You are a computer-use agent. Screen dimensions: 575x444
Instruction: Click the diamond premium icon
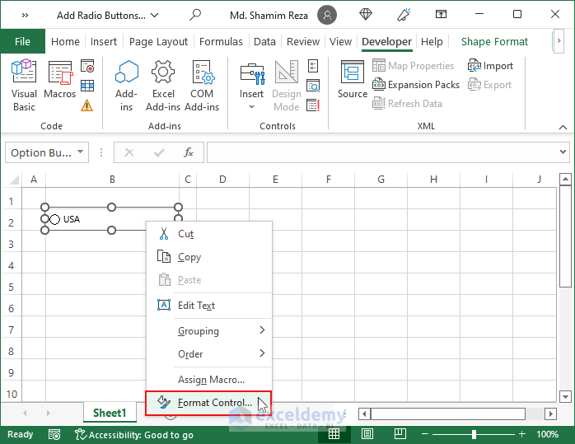[x=365, y=15]
